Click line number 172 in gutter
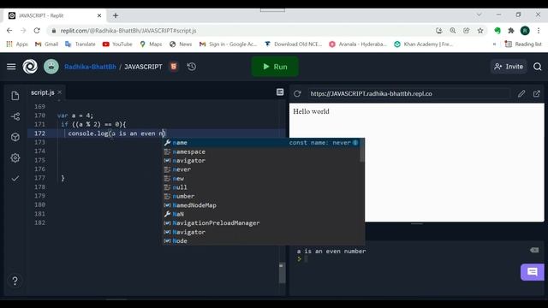 click(x=40, y=133)
